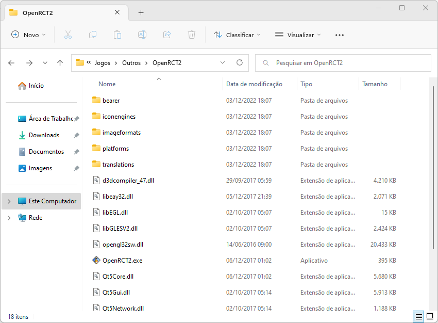Expand the Este Computador tree node

click(9, 201)
